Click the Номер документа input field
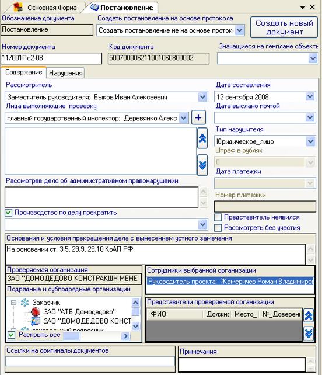 pos(51,58)
